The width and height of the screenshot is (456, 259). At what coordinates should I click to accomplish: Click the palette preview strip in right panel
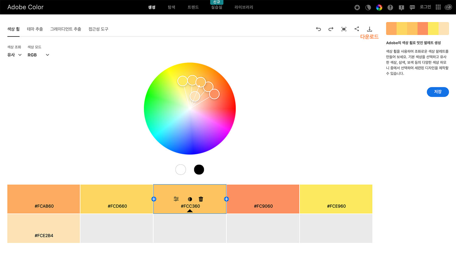click(417, 29)
